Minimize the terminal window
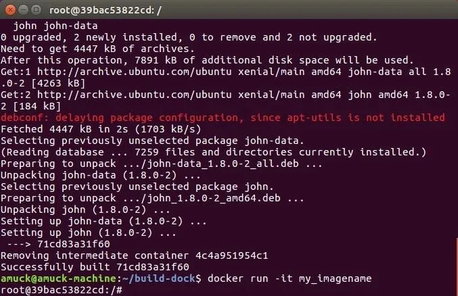458x296 pixels. 23,10
